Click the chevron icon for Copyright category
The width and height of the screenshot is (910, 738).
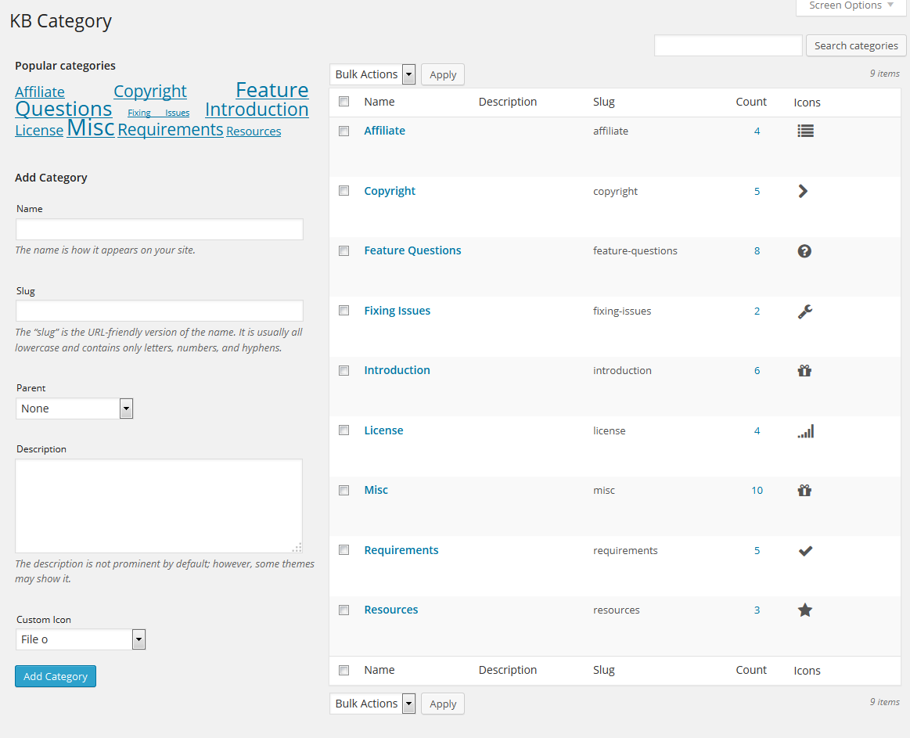point(803,191)
